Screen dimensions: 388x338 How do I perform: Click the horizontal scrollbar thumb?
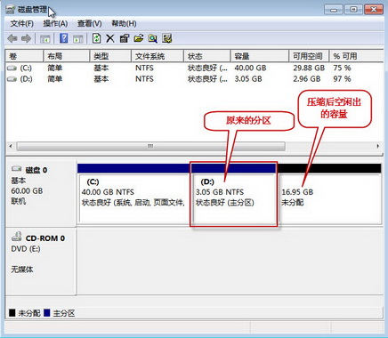151,146
